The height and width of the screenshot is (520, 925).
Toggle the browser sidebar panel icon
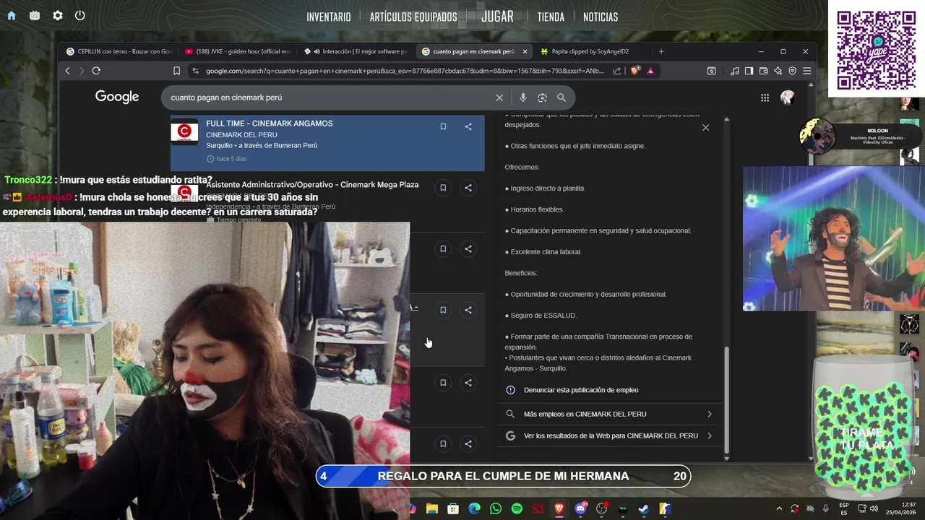coord(749,71)
